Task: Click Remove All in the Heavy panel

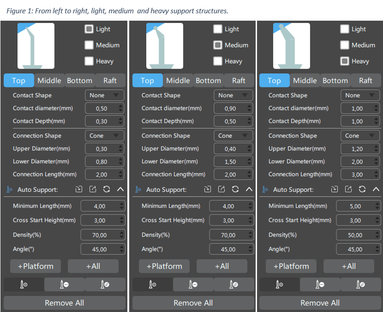Action: click(x=320, y=303)
